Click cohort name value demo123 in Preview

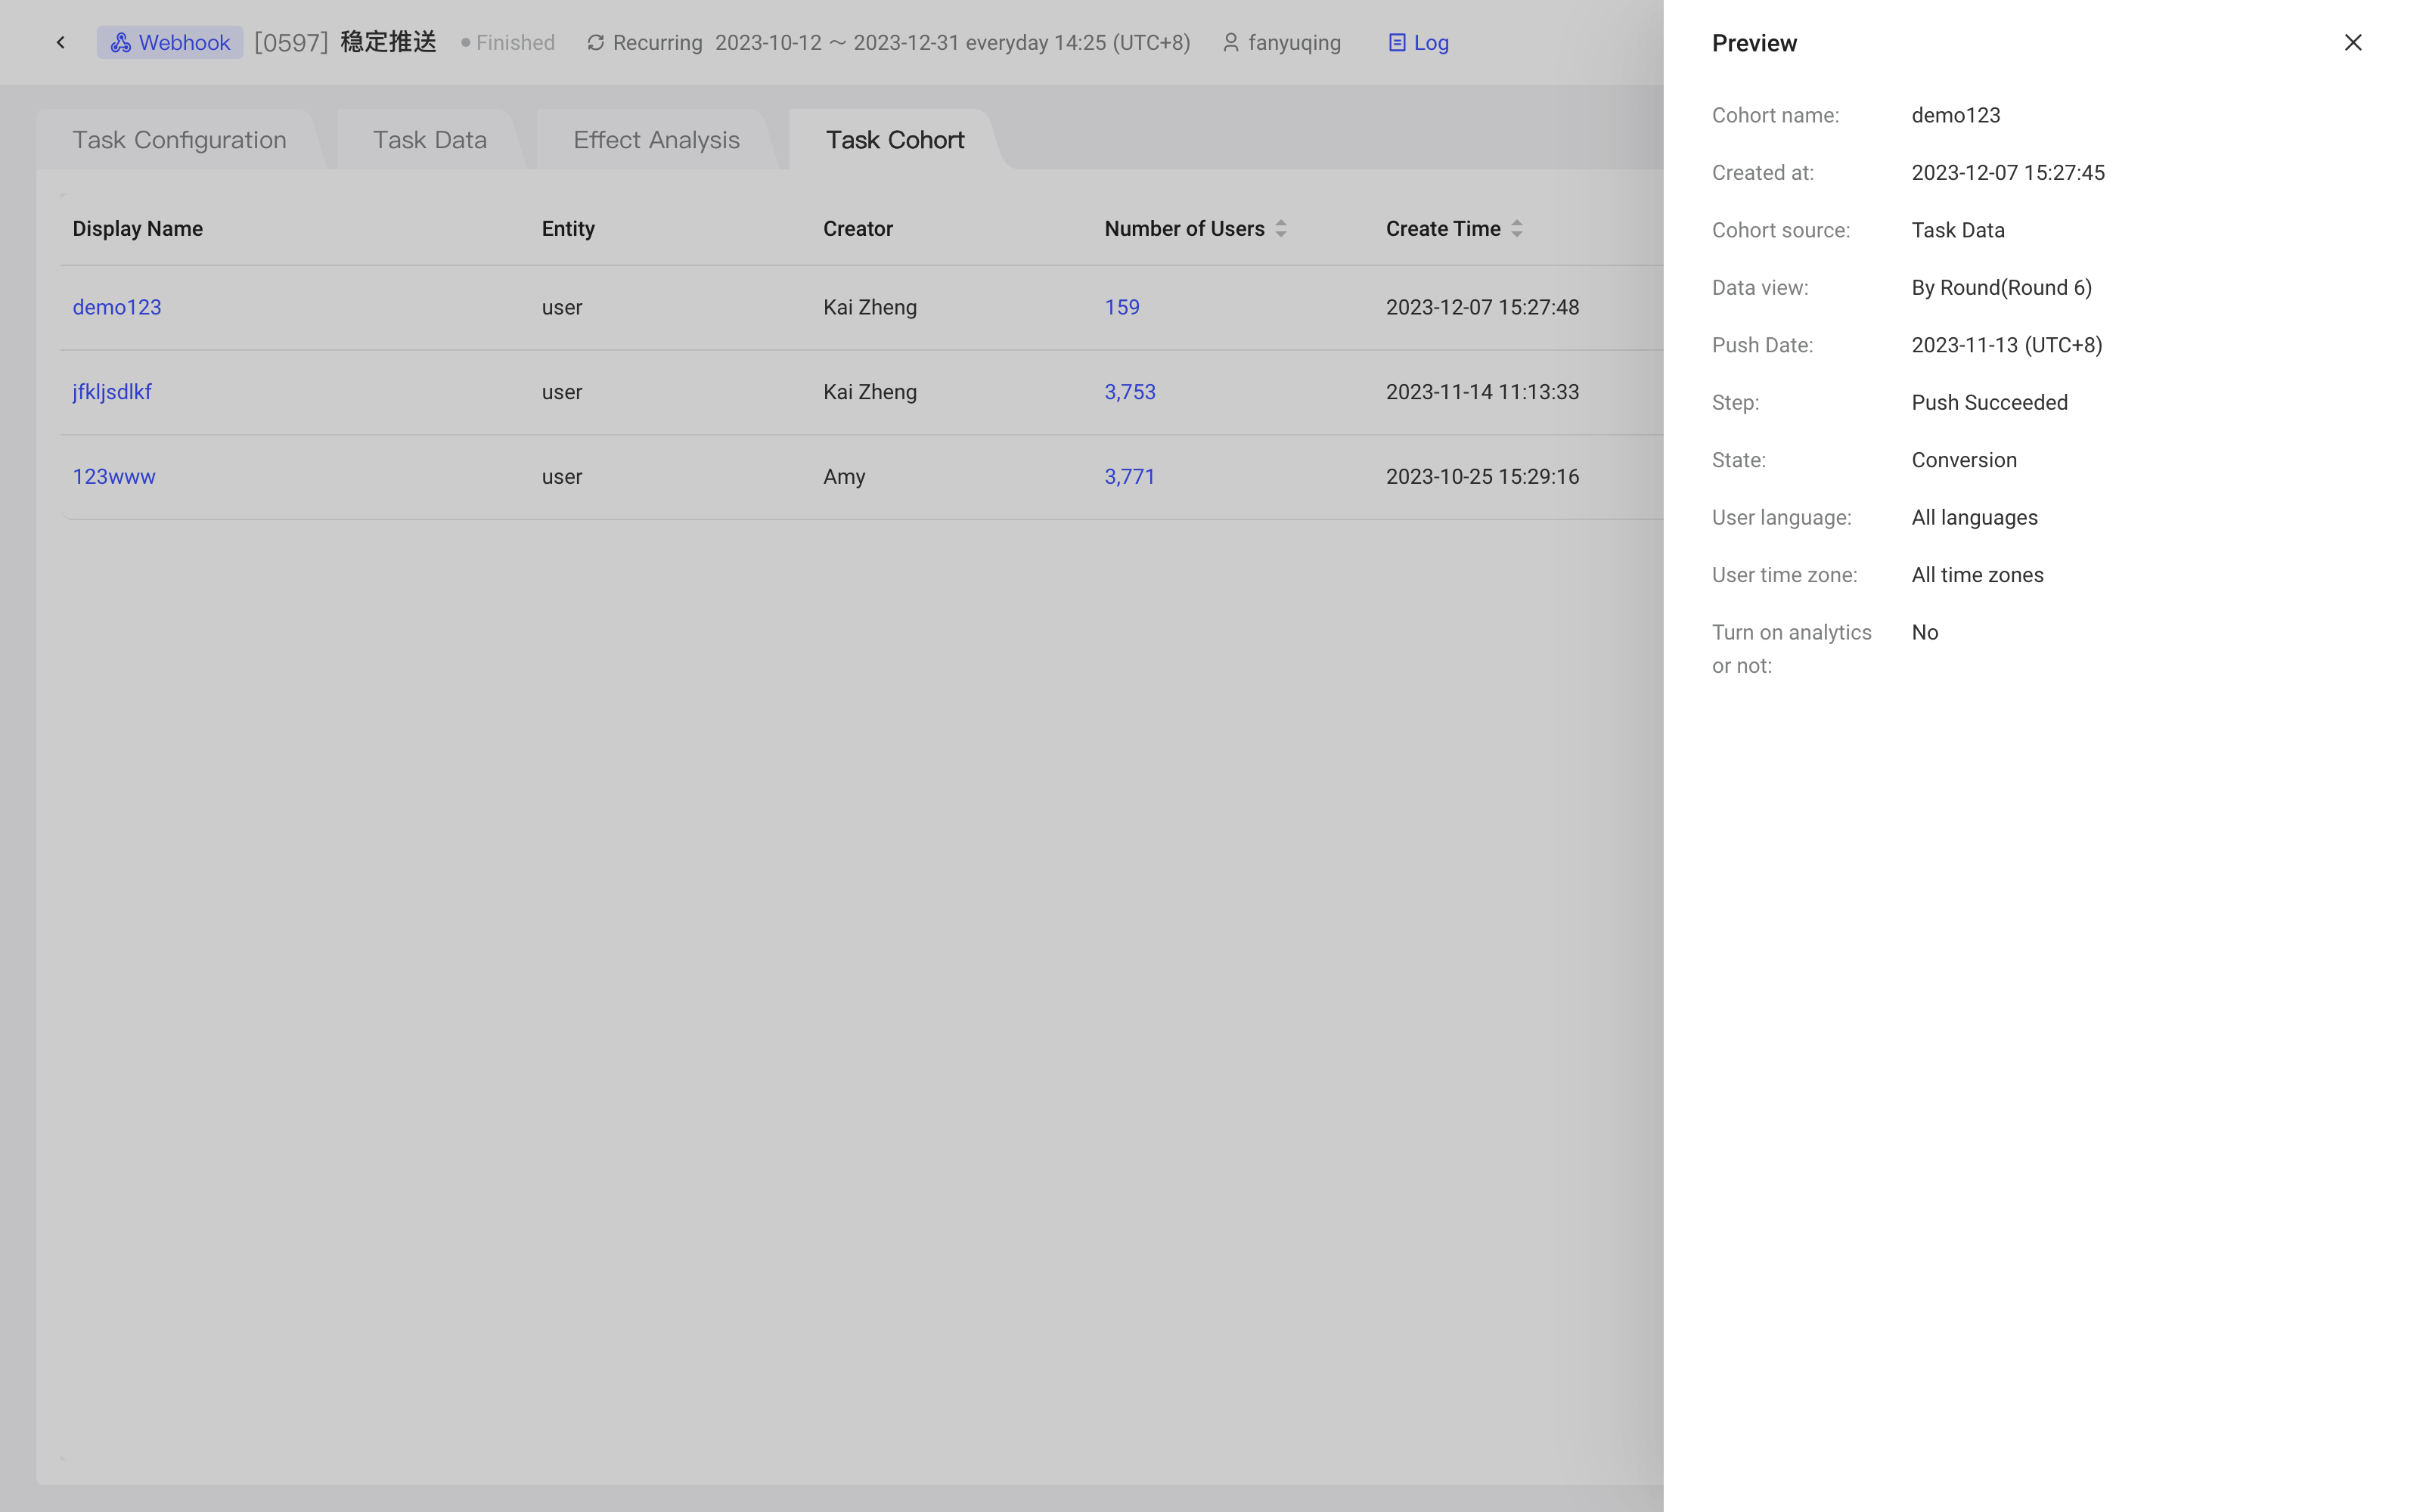point(1956,115)
